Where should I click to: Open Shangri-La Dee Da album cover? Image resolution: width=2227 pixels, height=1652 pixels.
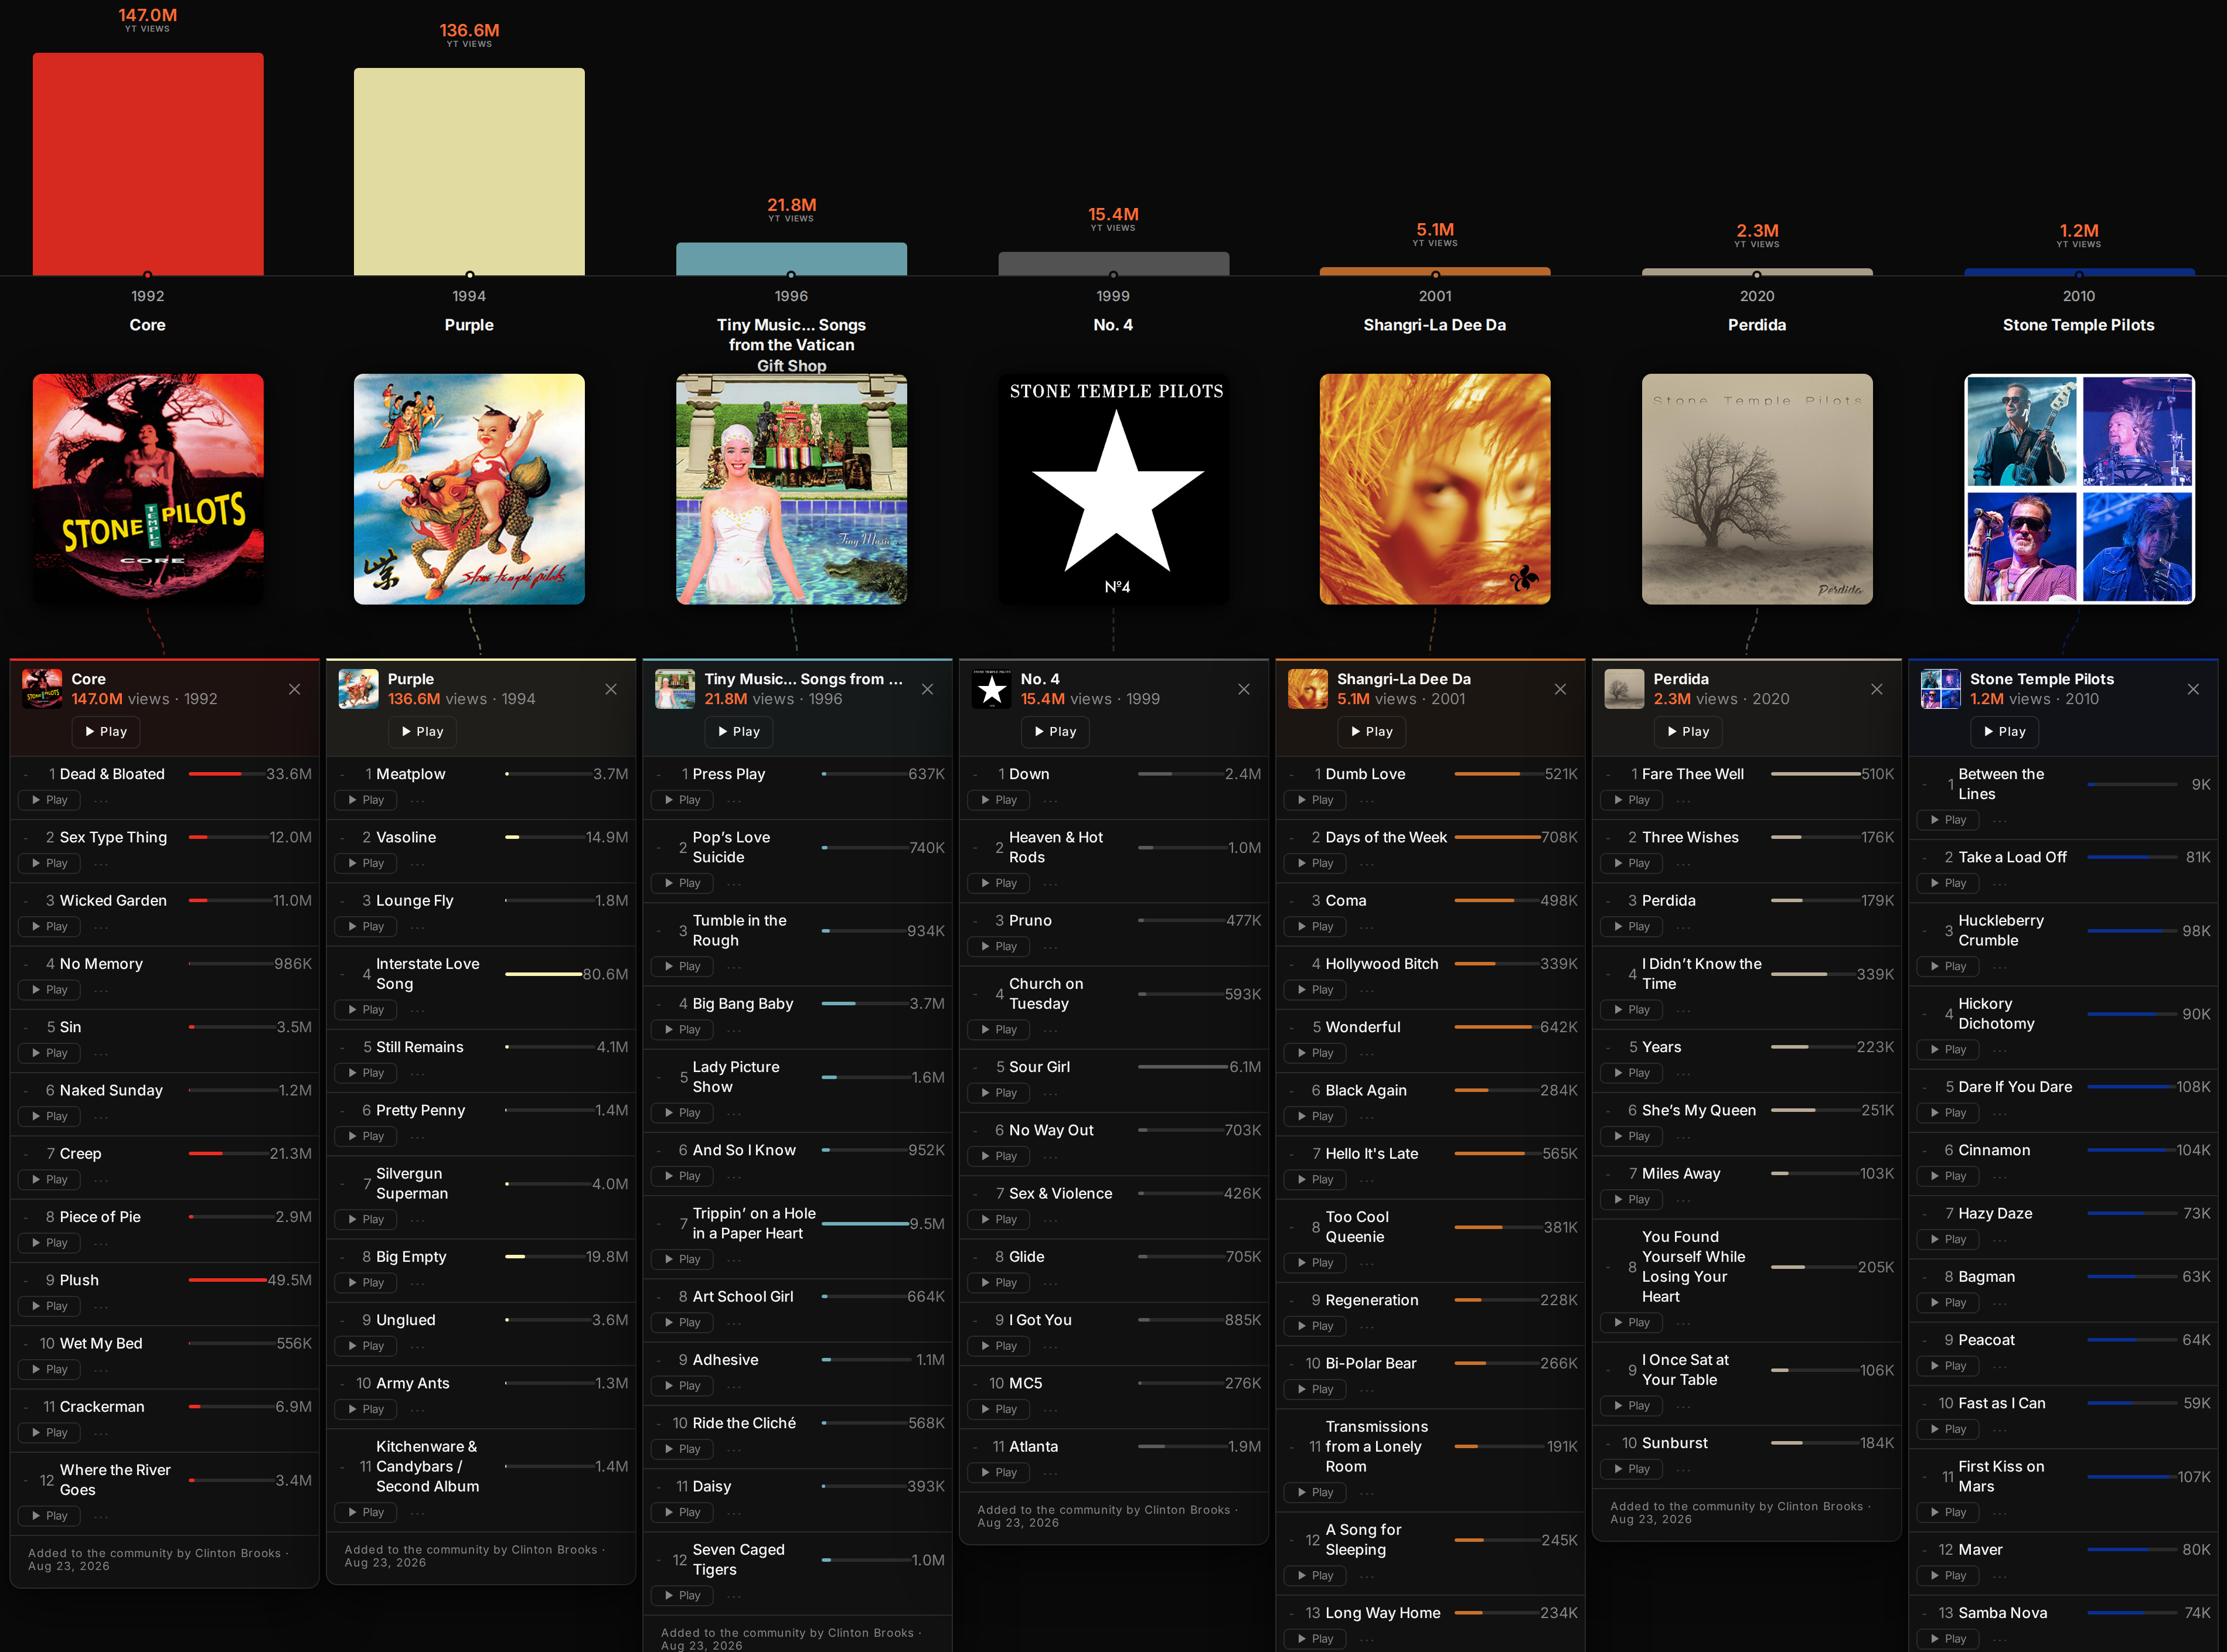point(1435,489)
